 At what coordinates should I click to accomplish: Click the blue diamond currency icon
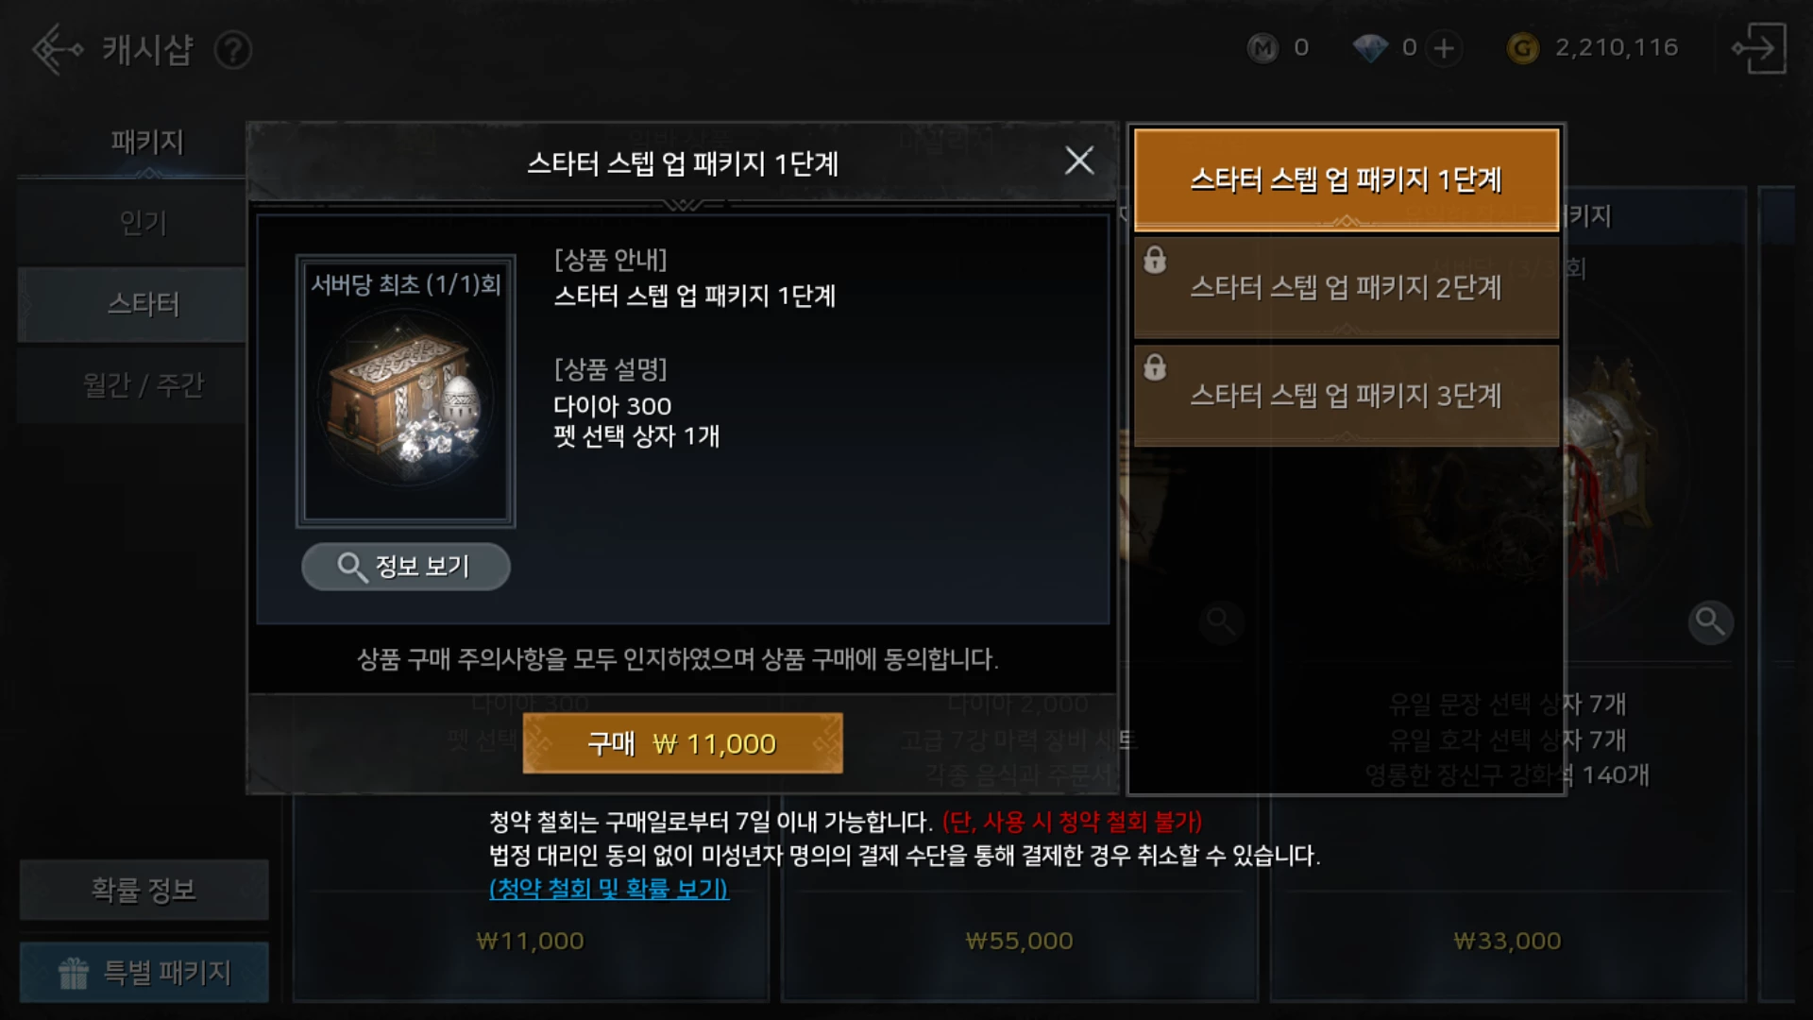coord(1370,48)
